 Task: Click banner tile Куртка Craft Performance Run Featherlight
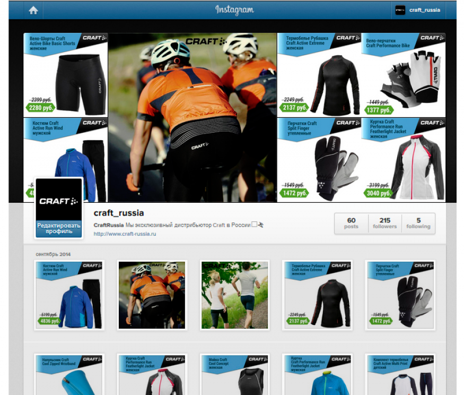click(x=404, y=160)
